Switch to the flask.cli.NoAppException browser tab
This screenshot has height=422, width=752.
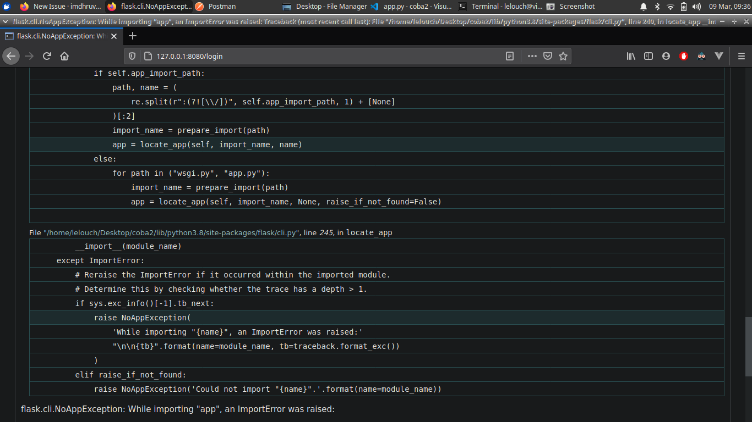(61, 36)
